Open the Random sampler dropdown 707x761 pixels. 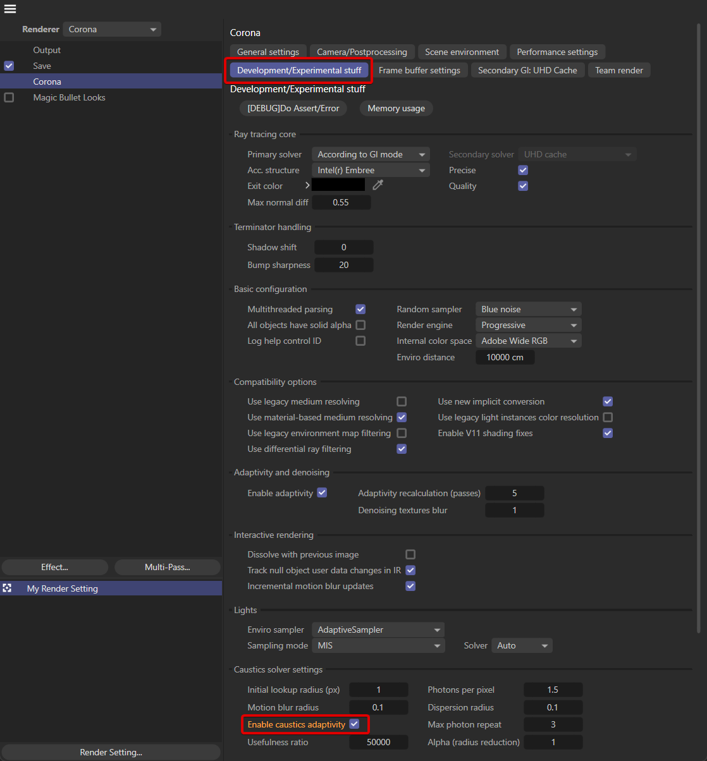[527, 309]
